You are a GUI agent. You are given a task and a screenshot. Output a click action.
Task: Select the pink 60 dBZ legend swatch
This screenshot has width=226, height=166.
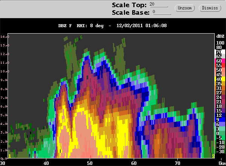pyautogui.click(x=218, y=61)
